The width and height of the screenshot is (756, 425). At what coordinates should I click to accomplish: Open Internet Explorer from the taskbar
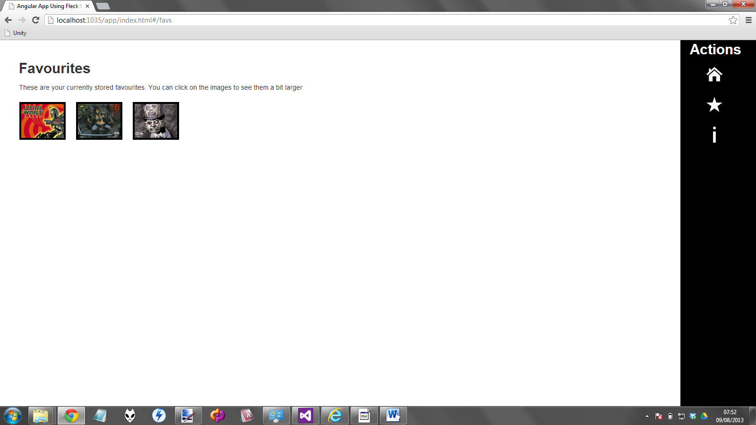[335, 416]
